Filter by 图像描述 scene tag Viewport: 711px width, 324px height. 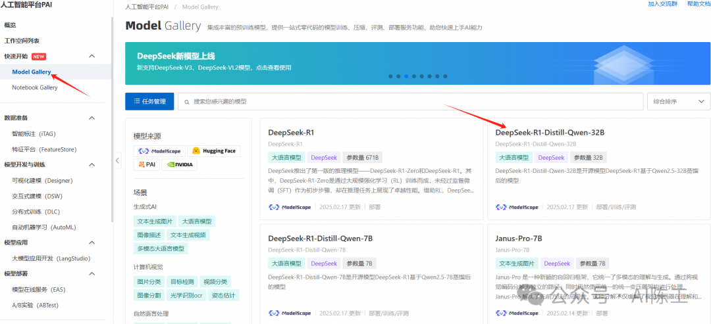tap(149, 235)
